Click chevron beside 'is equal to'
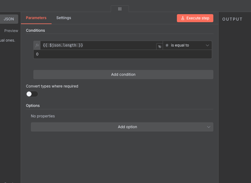The height and width of the screenshot is (183, 251). 207,45
